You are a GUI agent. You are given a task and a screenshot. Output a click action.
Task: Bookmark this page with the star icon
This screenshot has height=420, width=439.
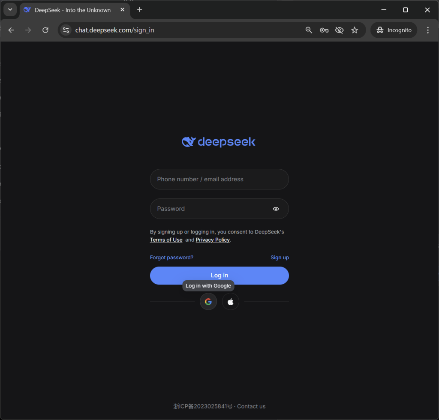pos(355,30)
